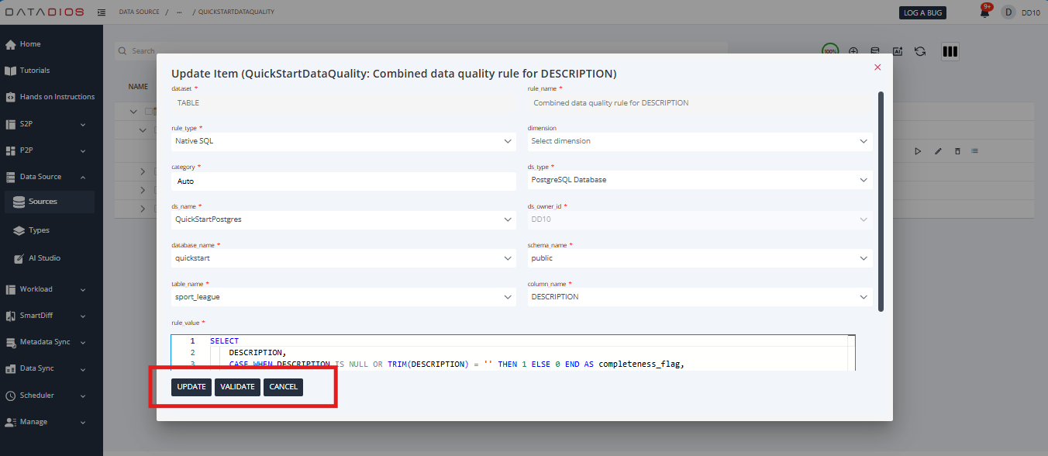Click the trash delete icon in row
1048x456 pixels.
point(957,151)
